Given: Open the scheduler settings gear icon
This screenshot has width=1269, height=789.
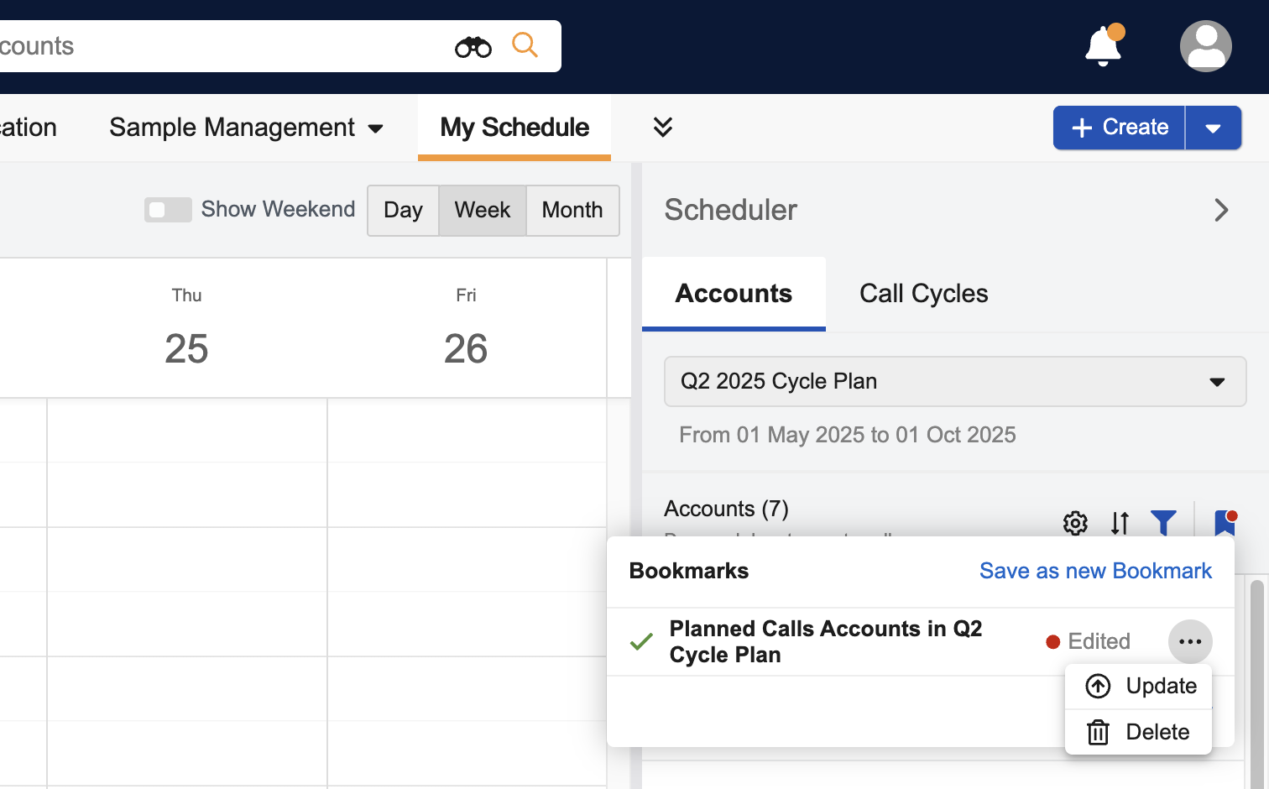Looking at the screenshot, I should (x=1075, y=523).
